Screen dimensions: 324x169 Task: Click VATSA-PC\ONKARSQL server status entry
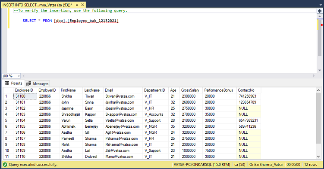(x=201, y=164)
